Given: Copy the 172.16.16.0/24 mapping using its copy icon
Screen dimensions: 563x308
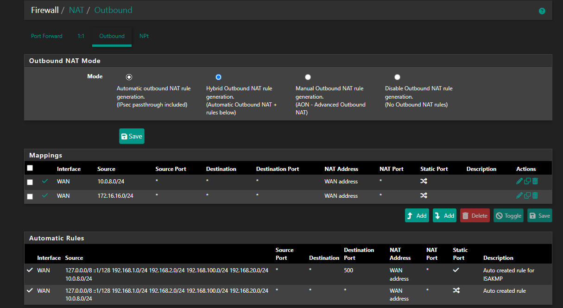Looking at the screenshot, I should click(x=527, y=196).
